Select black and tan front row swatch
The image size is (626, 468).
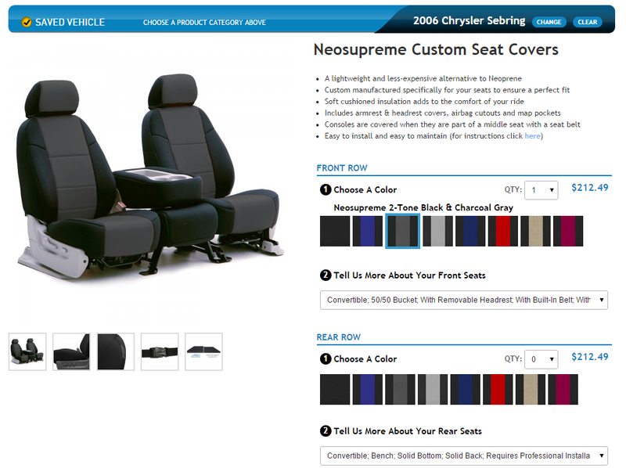tap(535, 231)
